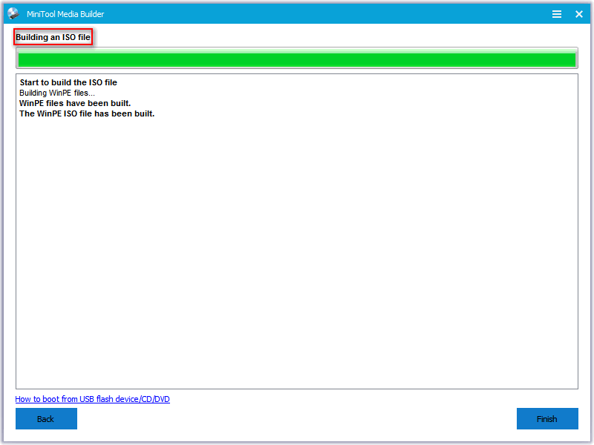Select 'WinPE files have been built.' line
Image resolution: width=594 pixels, height=445 pixels.
[75, 103]
